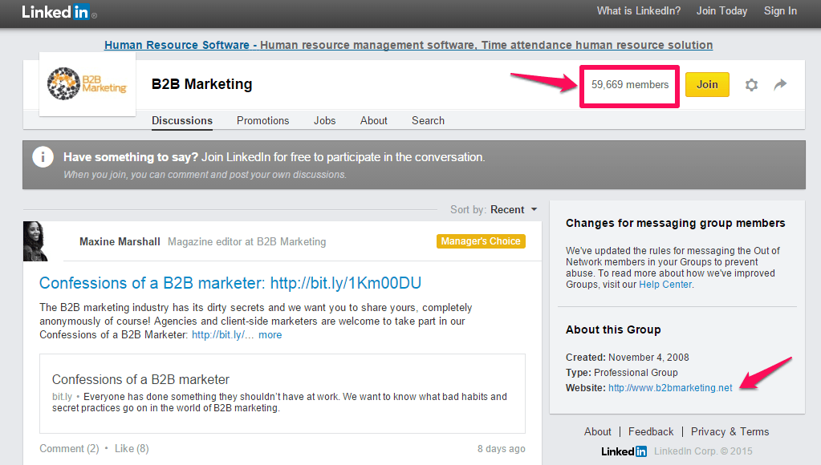Open the Confessions of a B2B marketer preview card
This screenshot has height=465, width=821.
click(x=282, y=394)
